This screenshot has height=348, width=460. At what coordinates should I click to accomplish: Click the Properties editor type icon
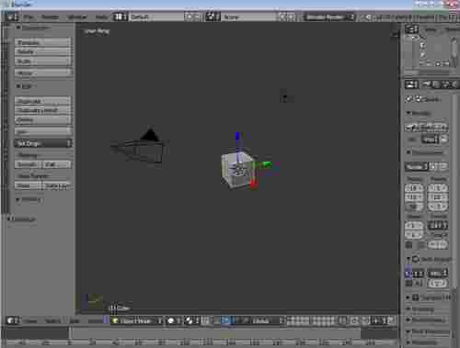click(x=411, y=84)
